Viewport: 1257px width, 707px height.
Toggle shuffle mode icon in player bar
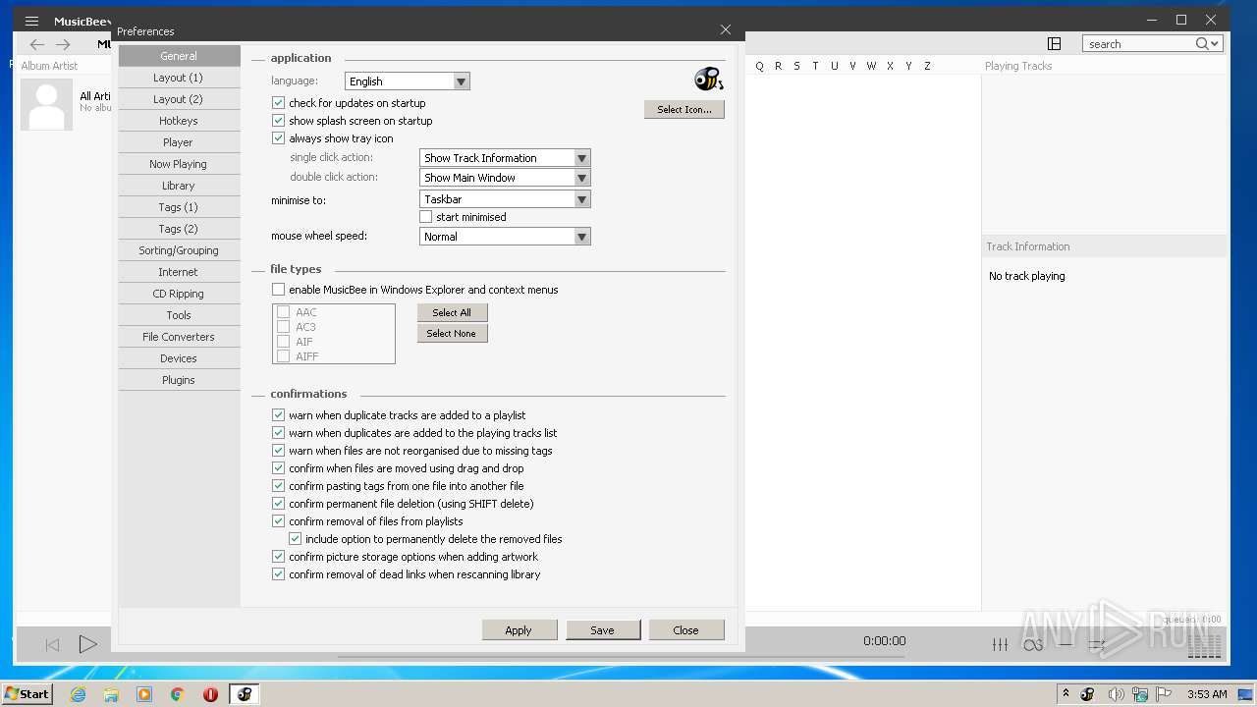click(x=1097, y=645)
